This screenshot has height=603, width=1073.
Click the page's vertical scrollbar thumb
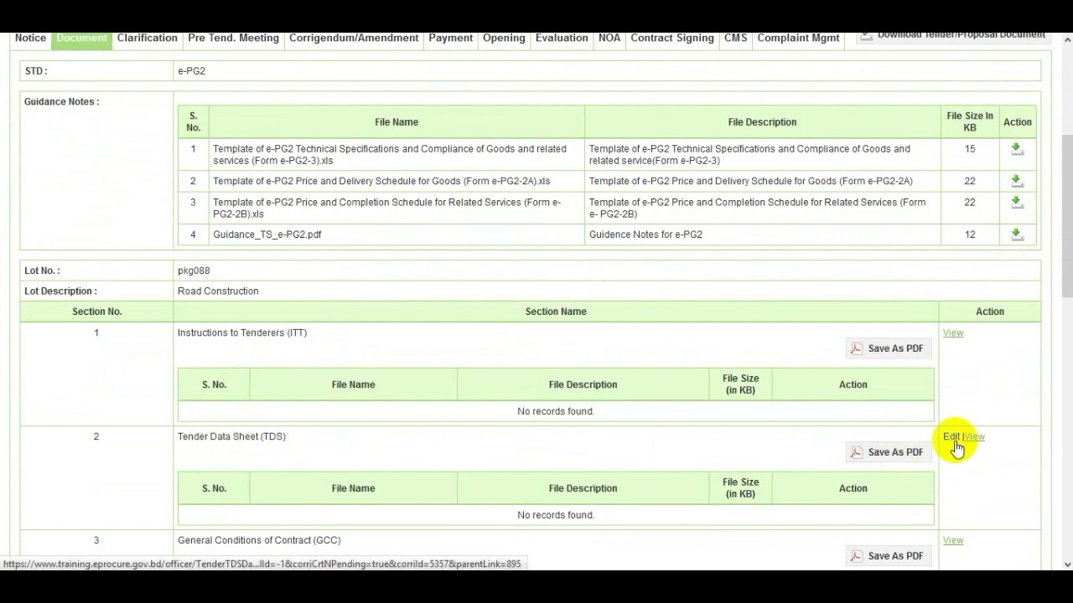point(1066,216)
